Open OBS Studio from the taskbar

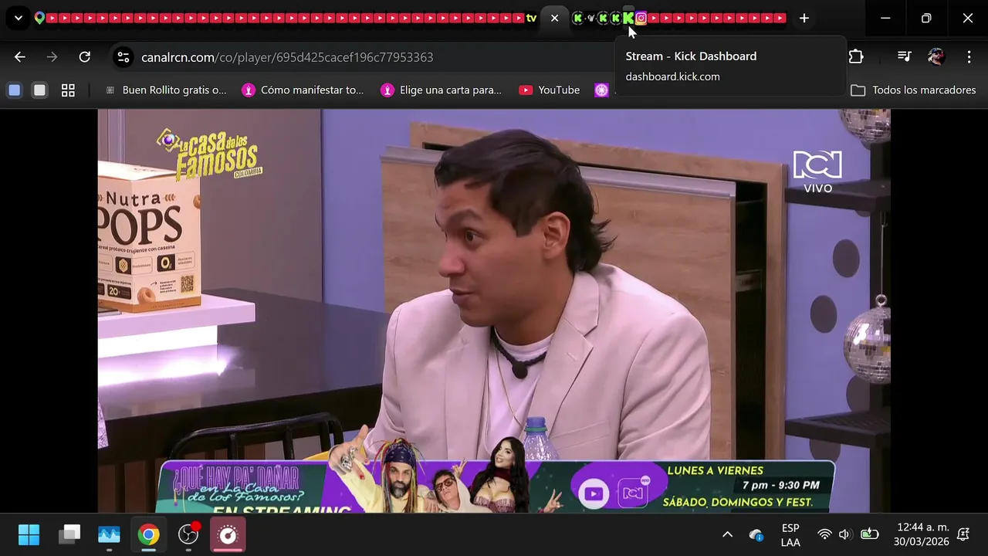pos(188,534)
